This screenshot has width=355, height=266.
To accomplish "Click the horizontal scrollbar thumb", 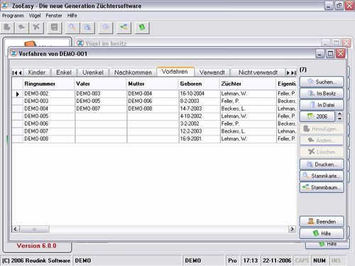I will tap(35, 229).
